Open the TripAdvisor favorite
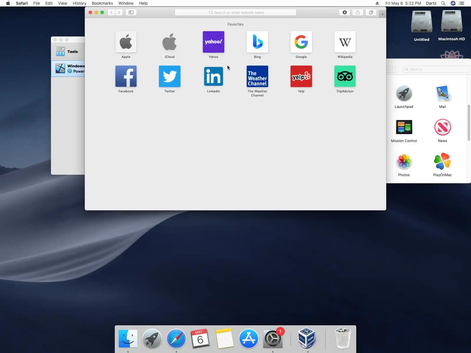This screenshot has height=353, width=471. coord(345,76)
